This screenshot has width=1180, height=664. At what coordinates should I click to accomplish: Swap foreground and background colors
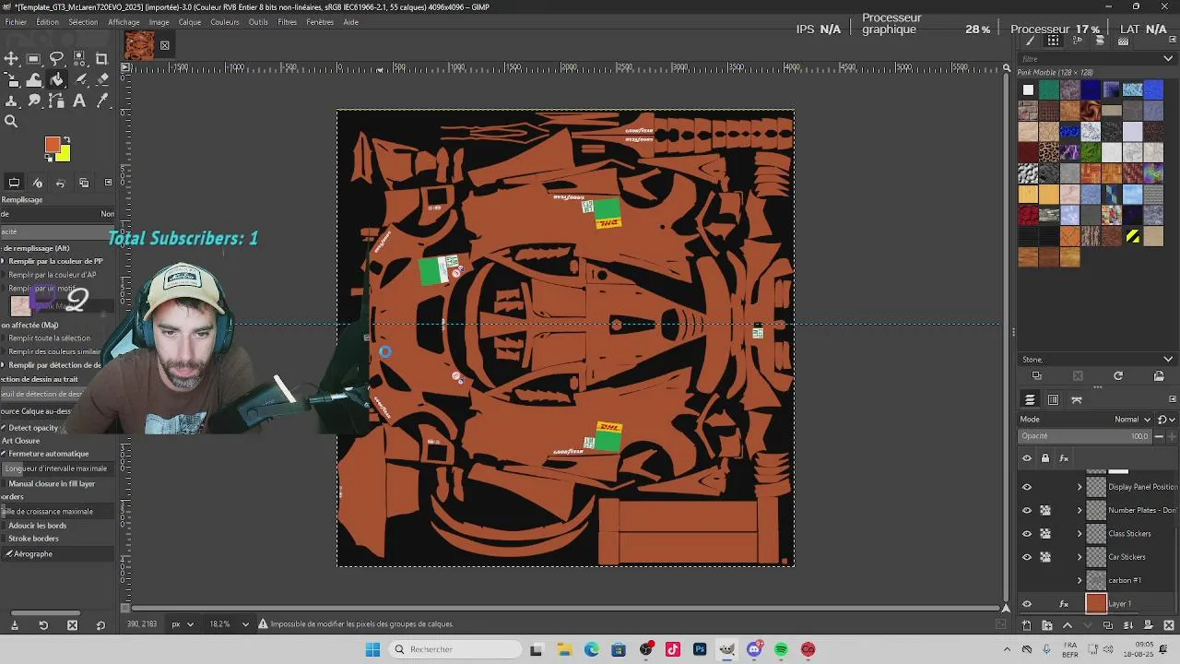(x=66, y=140)
